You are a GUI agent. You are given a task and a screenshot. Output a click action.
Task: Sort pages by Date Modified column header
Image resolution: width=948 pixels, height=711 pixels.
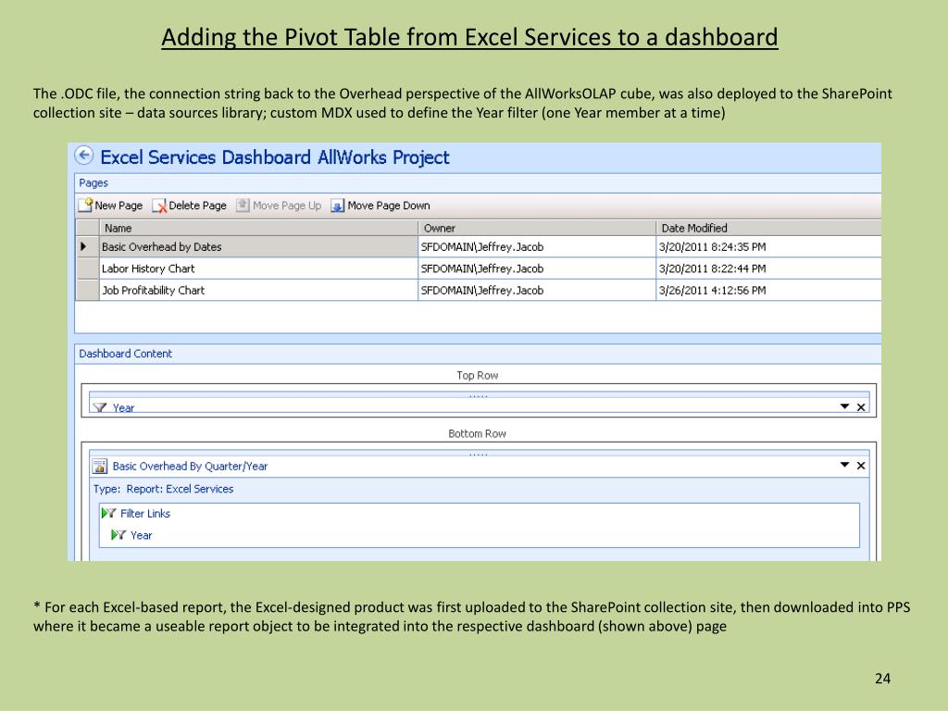tap(768, 228)
